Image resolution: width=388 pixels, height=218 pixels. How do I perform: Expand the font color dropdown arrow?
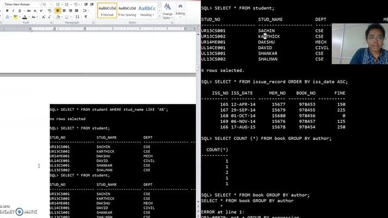pyautogui.click(x=28, y=17)
